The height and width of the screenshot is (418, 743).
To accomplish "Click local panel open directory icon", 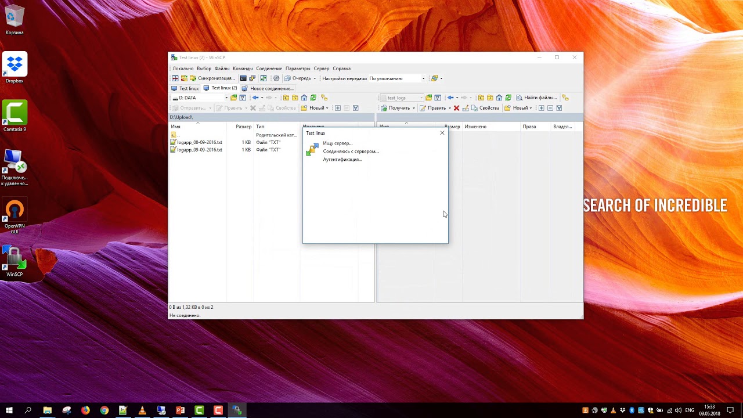I will point(233,98).
